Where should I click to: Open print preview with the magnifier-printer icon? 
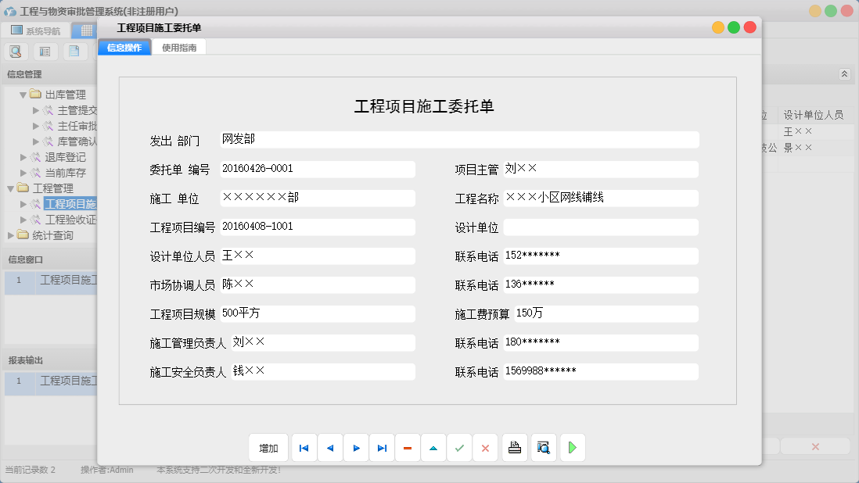(x=543, y=447)
